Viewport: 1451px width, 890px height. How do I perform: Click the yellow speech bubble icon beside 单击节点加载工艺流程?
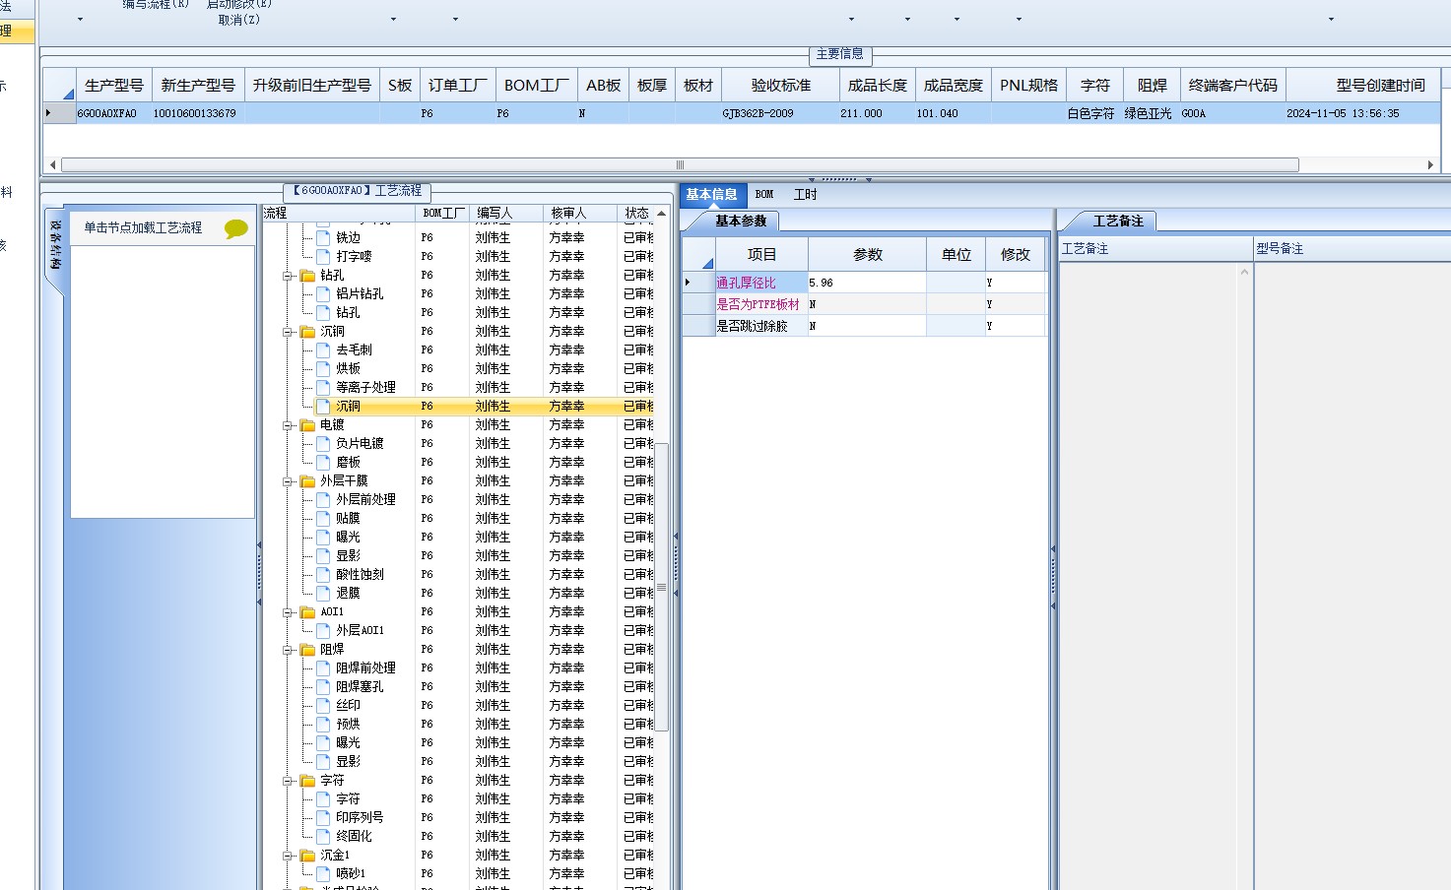click(236, 228)
